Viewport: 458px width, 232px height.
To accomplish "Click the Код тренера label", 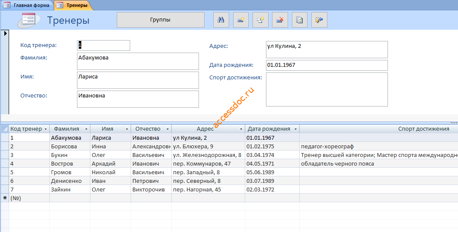I will (38, 45).
